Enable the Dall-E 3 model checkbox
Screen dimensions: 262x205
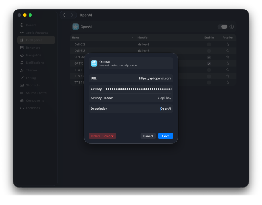click(209, 51)
